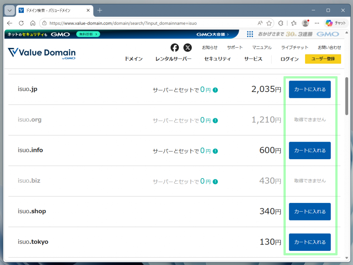Click 600円 price text
The image size is (353, 265).
pos(270,150)
